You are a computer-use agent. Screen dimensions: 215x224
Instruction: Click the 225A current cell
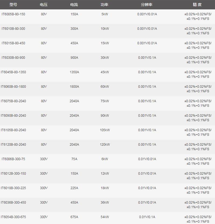(74, 188)
